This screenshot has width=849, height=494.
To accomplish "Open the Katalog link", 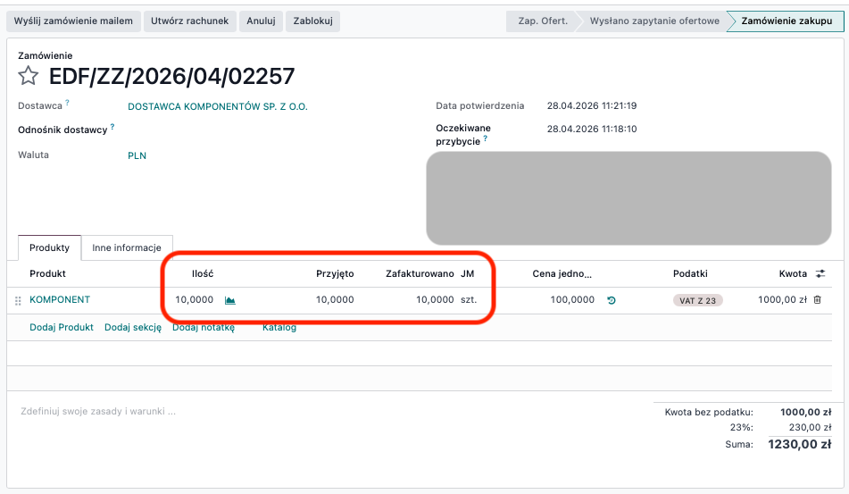I will (279, 327).
